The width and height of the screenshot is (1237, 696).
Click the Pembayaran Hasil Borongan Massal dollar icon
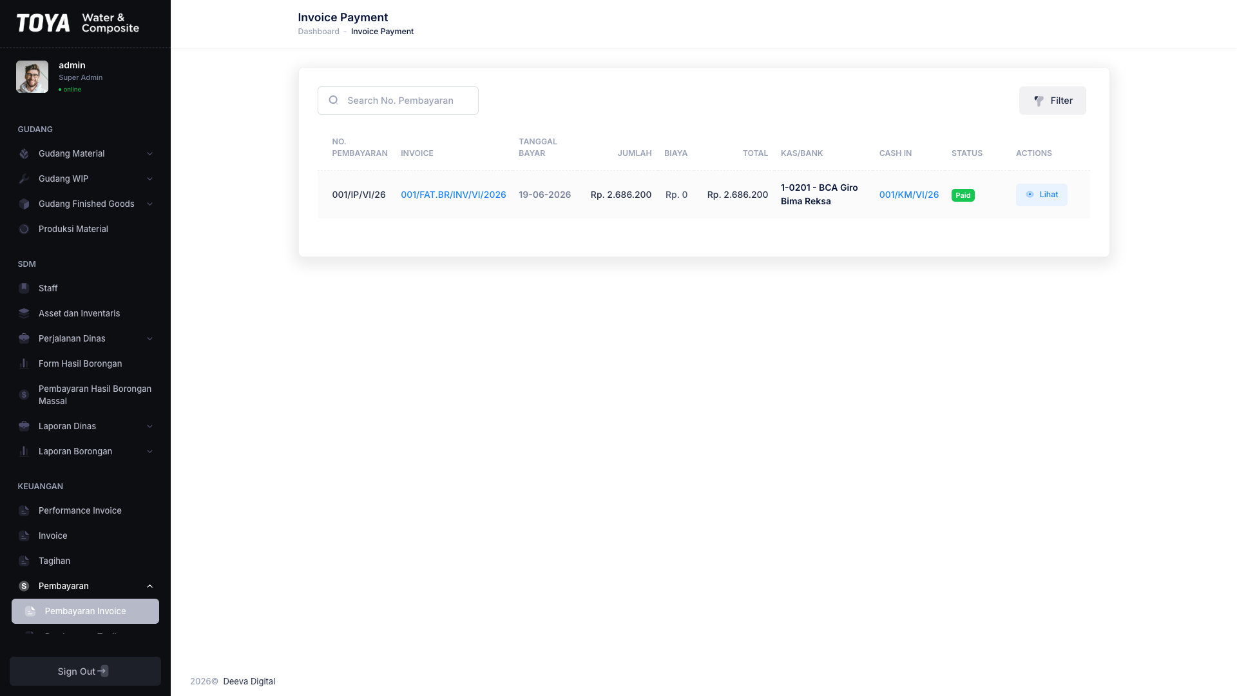click(x=24, y=394)
